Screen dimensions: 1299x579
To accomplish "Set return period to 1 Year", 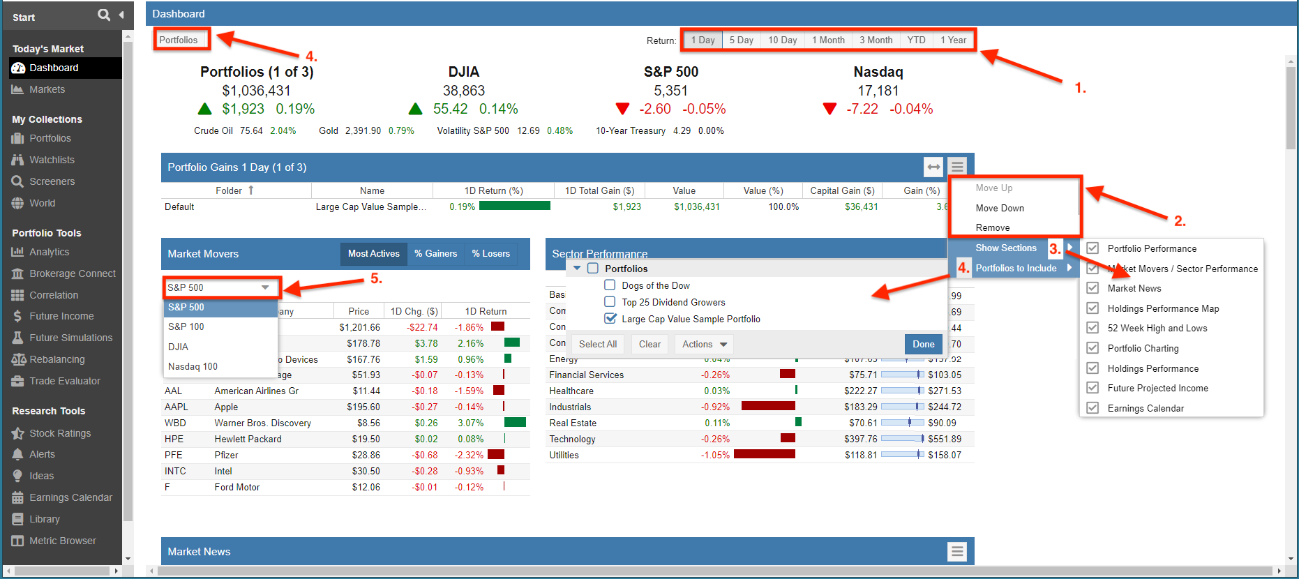I will [953, 40].
